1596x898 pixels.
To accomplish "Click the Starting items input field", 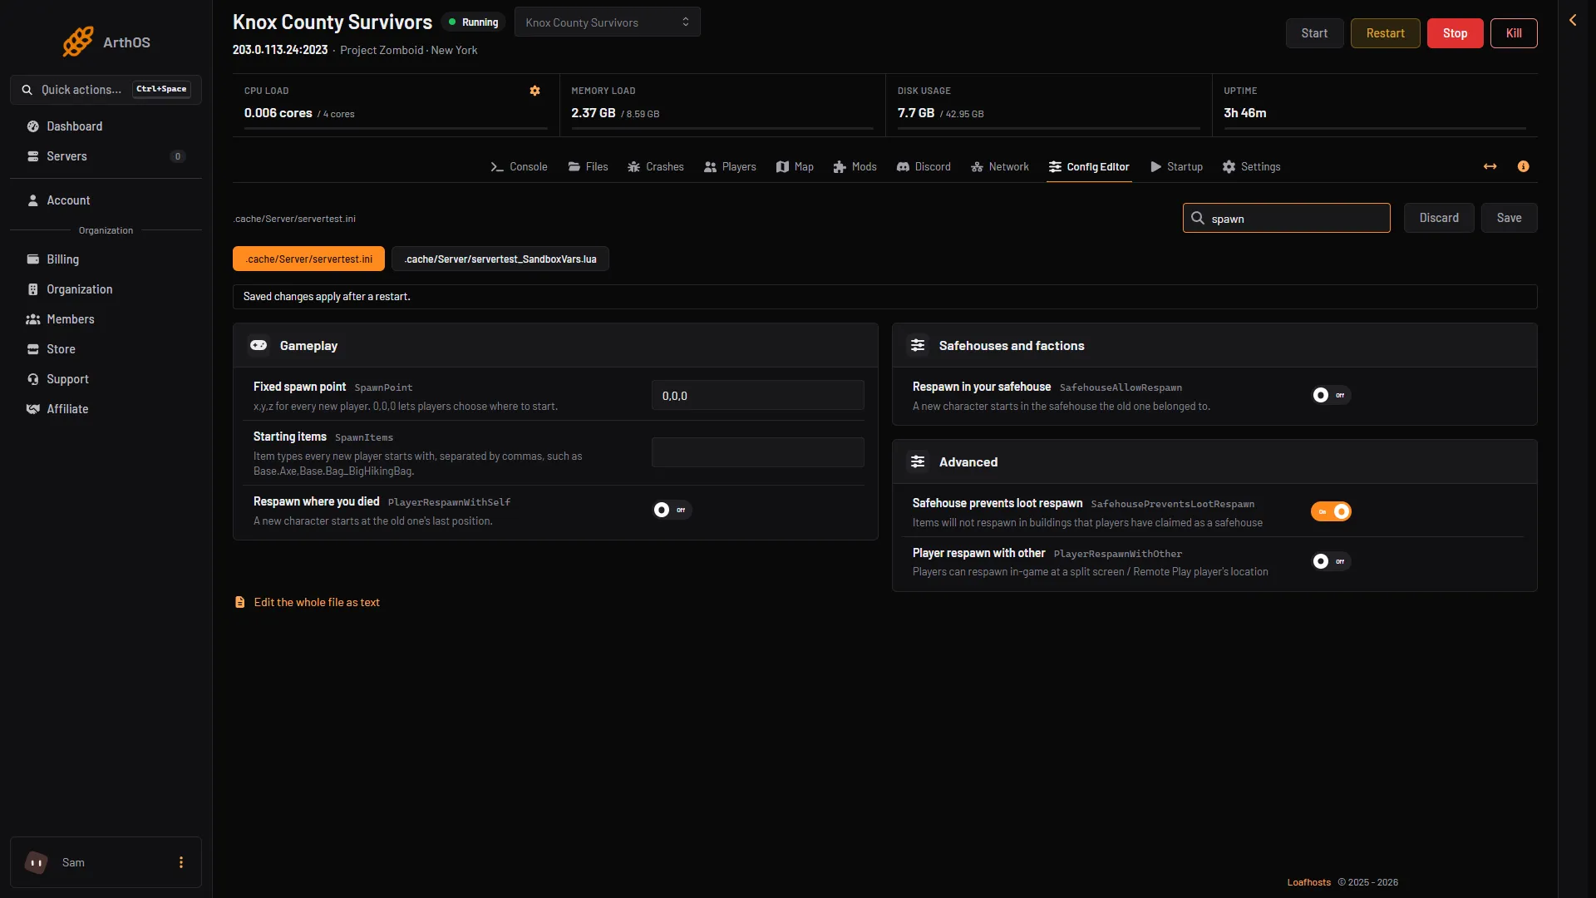I will (757, 452).
